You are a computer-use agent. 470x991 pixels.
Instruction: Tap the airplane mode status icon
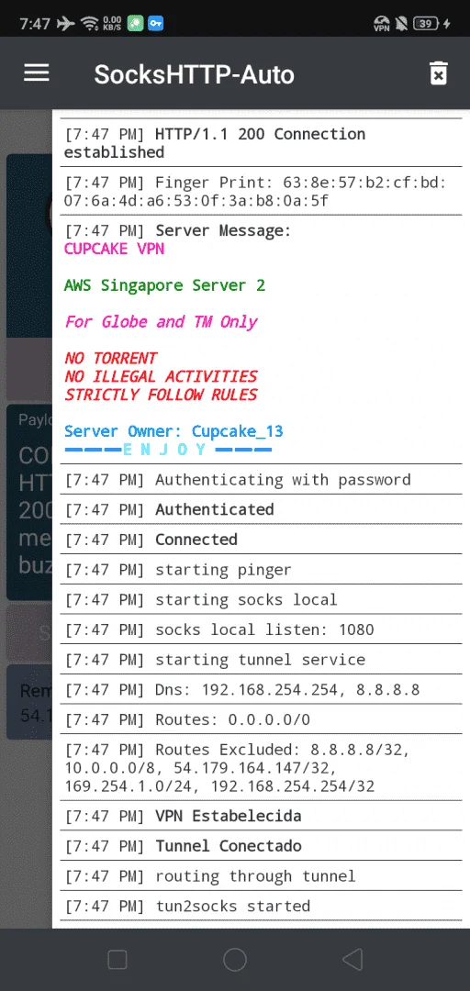click(x=65, y=24)
